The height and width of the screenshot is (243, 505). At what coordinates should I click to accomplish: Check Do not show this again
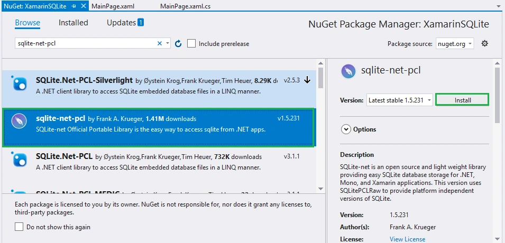point(19,227)
